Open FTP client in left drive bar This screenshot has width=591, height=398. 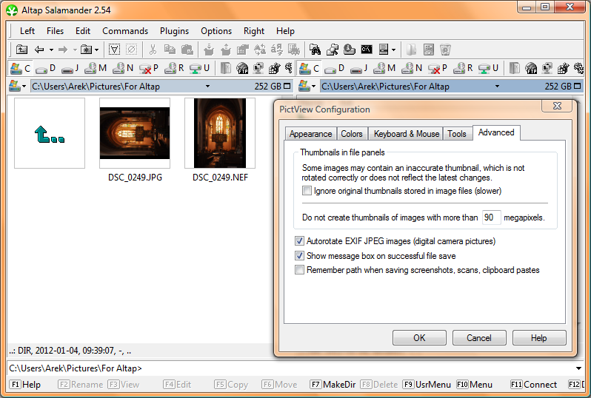242,68
